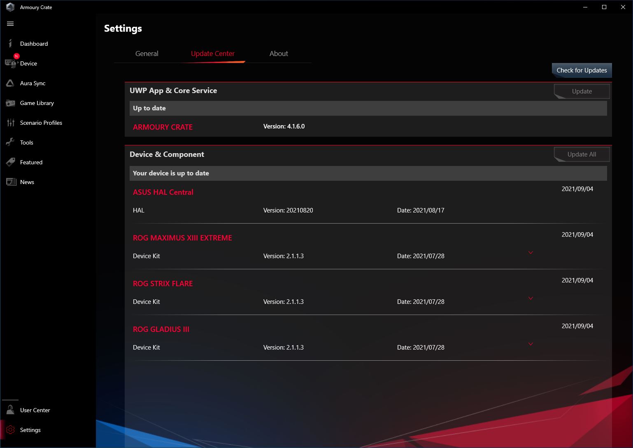This screenshot has width=633, height=448.
Task: Click the Aura Sync triangle icon
Action: [10, 83]
